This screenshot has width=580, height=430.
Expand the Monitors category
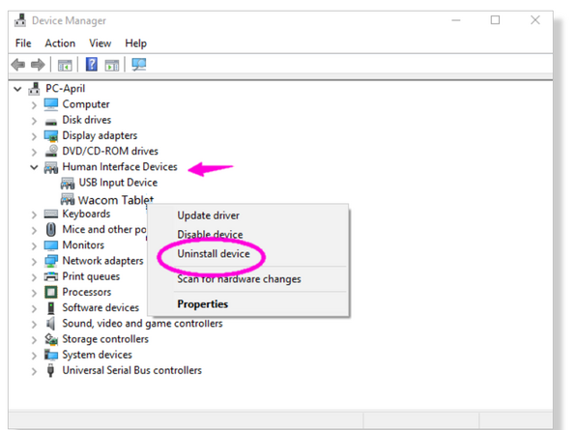[x=34, y=245]
